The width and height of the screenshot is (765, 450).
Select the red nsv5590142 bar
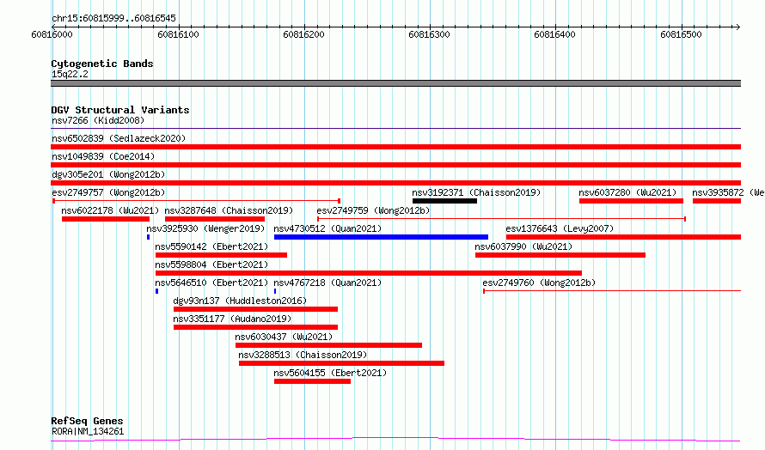pyautogui.click(x=221, y=255)
